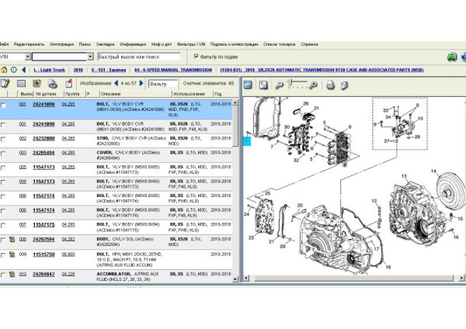
Task: Click the history clock icon
Action: point(14,69)
